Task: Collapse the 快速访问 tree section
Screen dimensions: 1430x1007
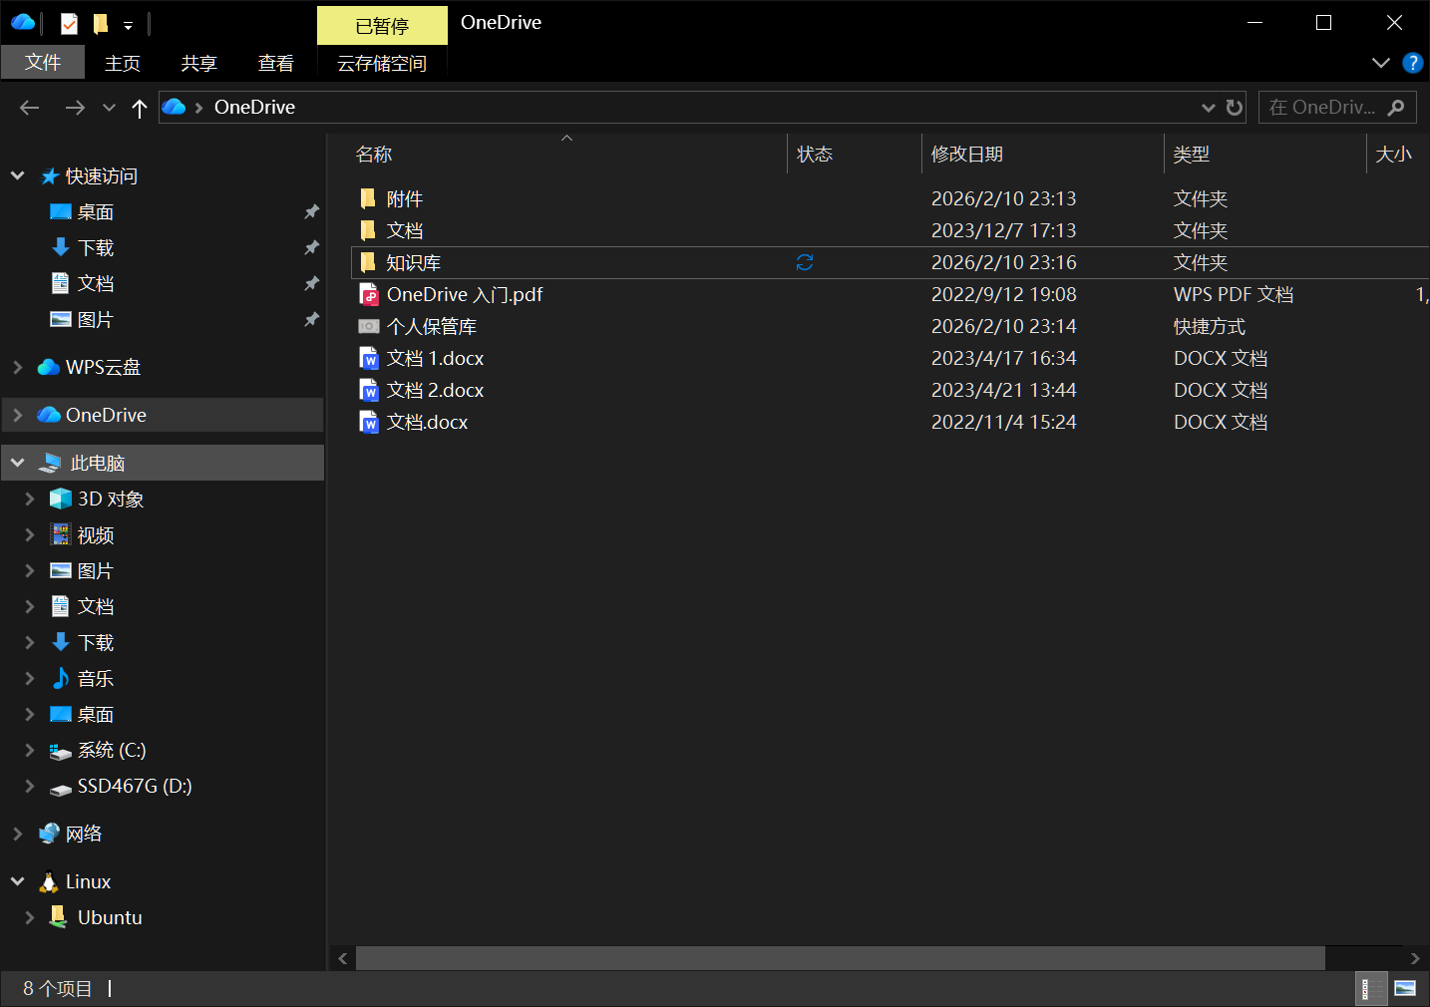Action: pyautogui.click(x=17, y=175)
